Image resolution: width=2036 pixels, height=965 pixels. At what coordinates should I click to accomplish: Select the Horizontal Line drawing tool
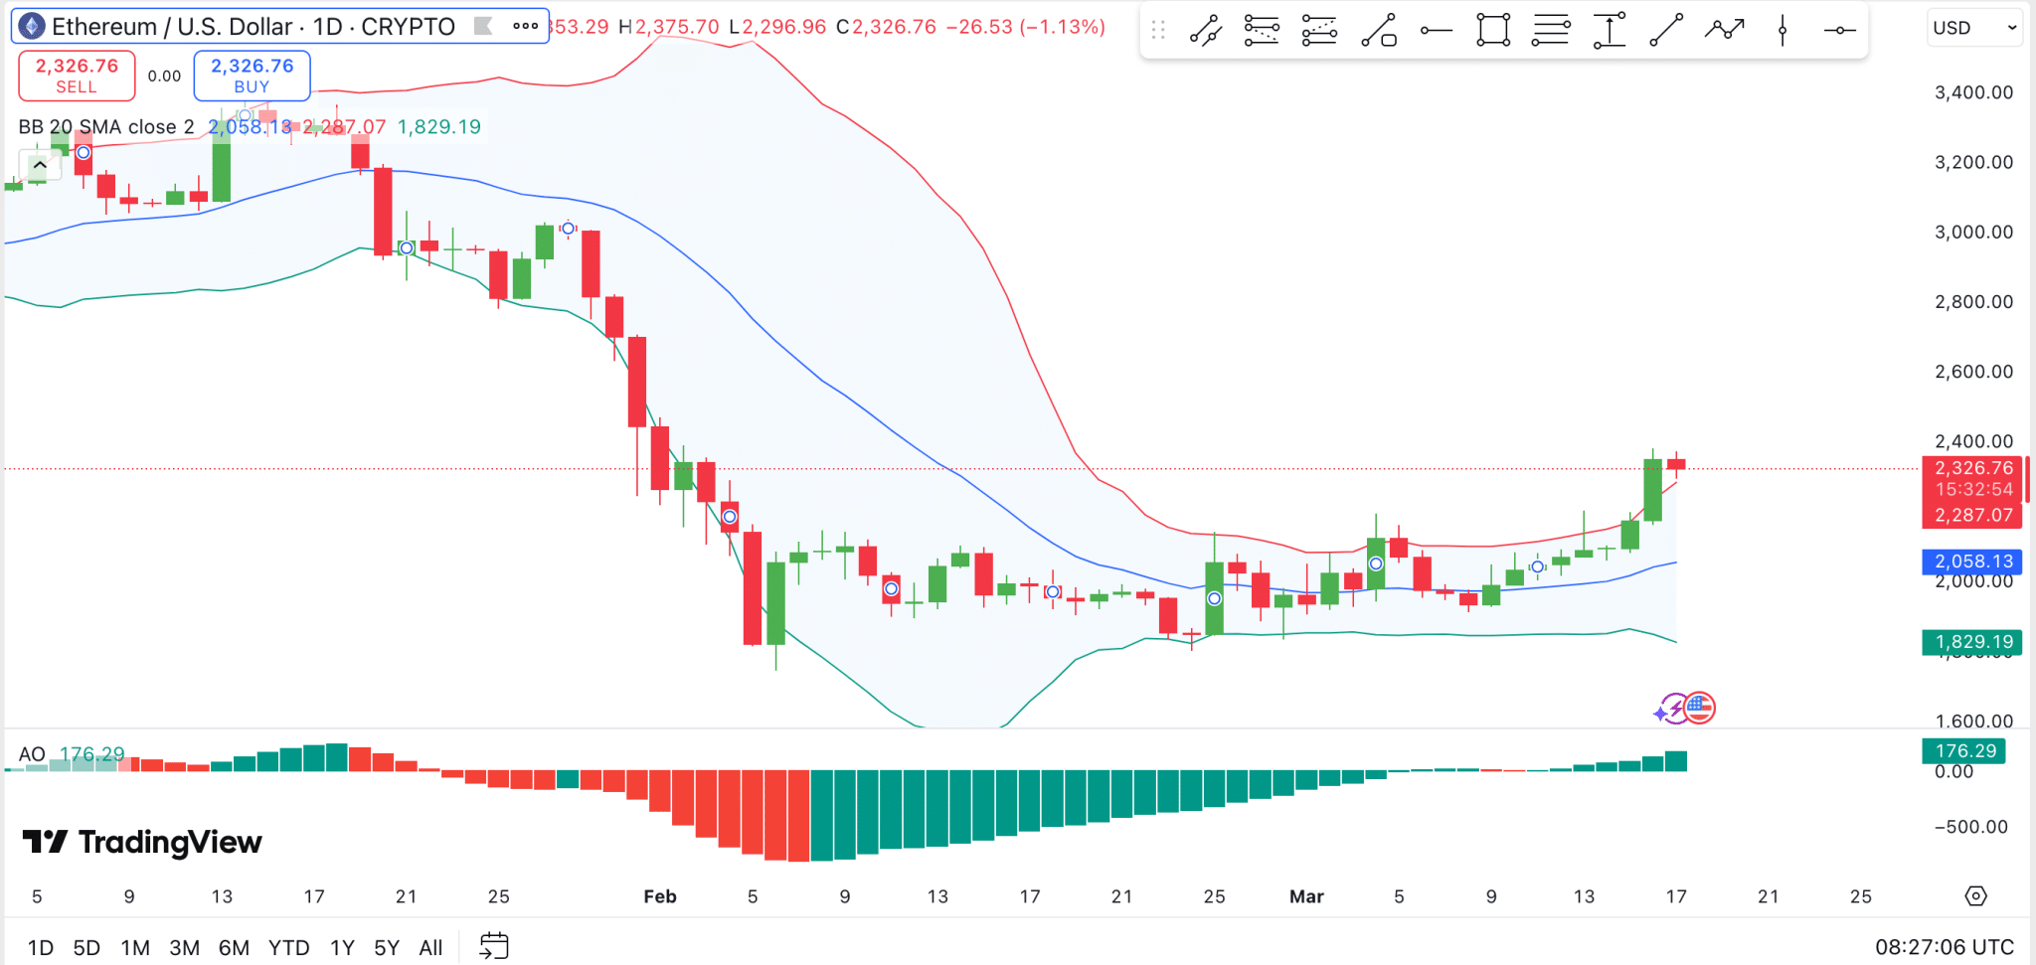[x=1840, y=31]
